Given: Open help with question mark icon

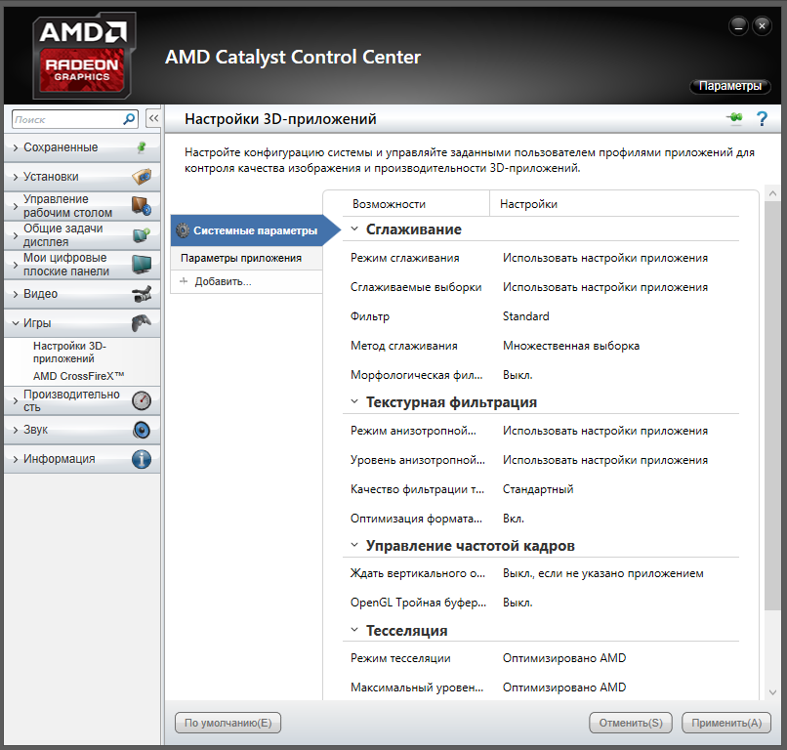Looking at the screenshot, I should (x=762, y=118).
